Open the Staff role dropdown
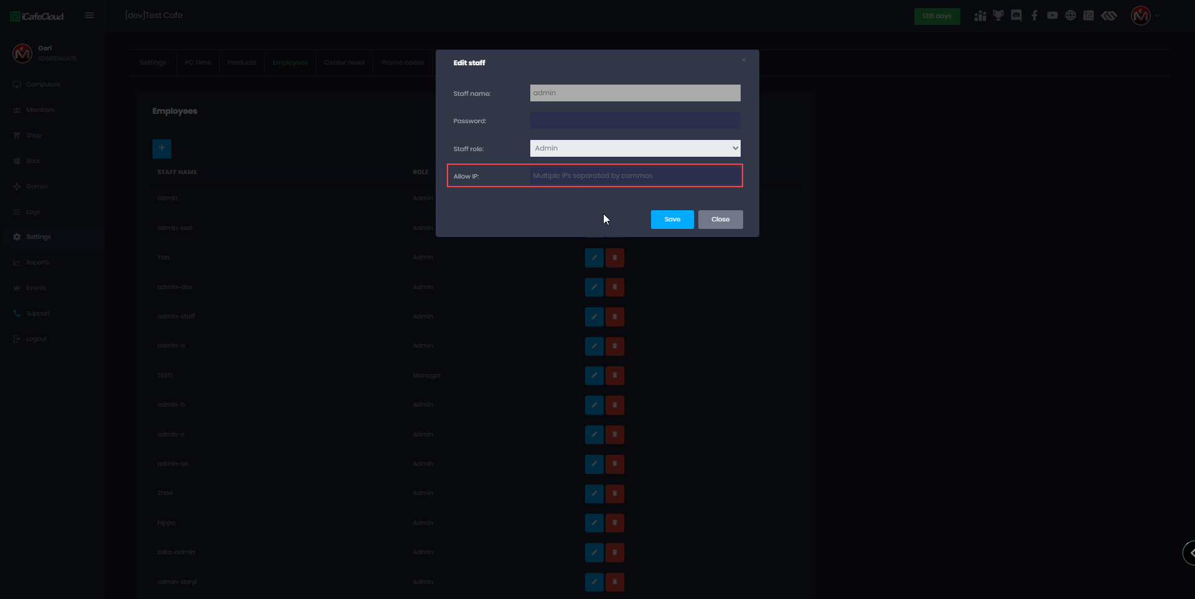1195x599 pixels. [x=635, y=148]
